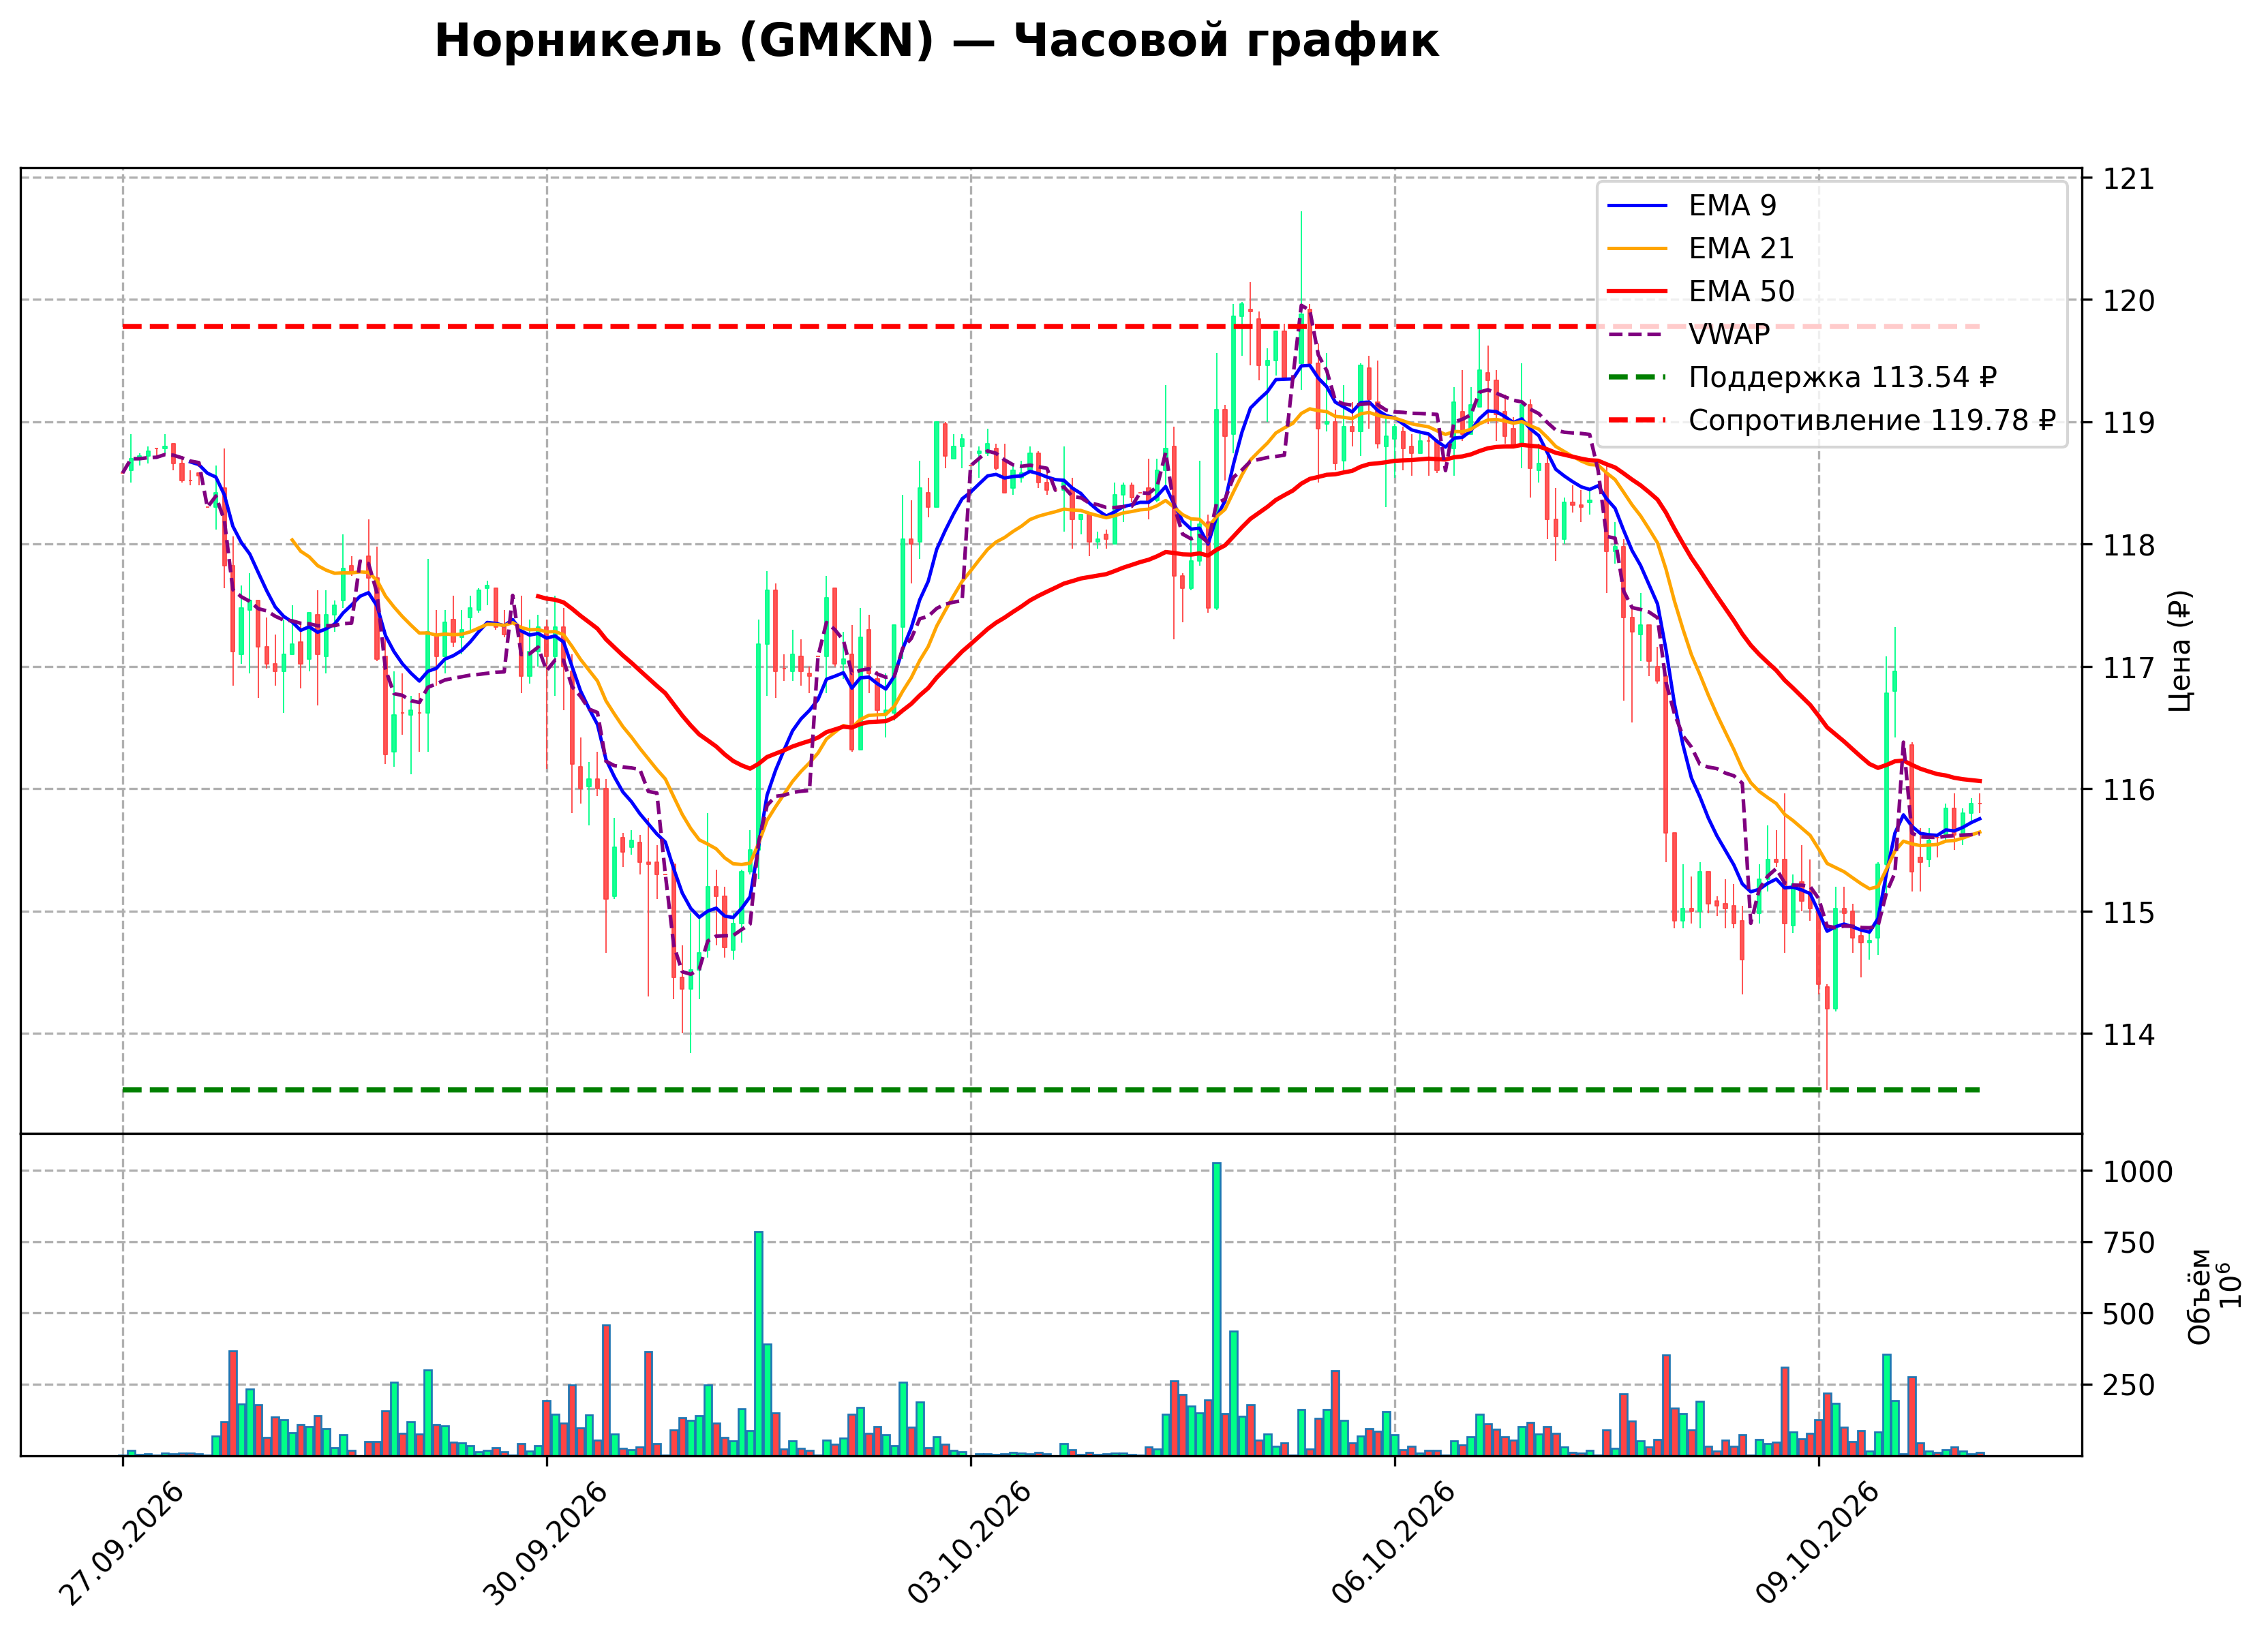The width and height of the screenshot is (2268, 1631).
Task: Click the '03.10.2026' date label
Action: 970,1544
